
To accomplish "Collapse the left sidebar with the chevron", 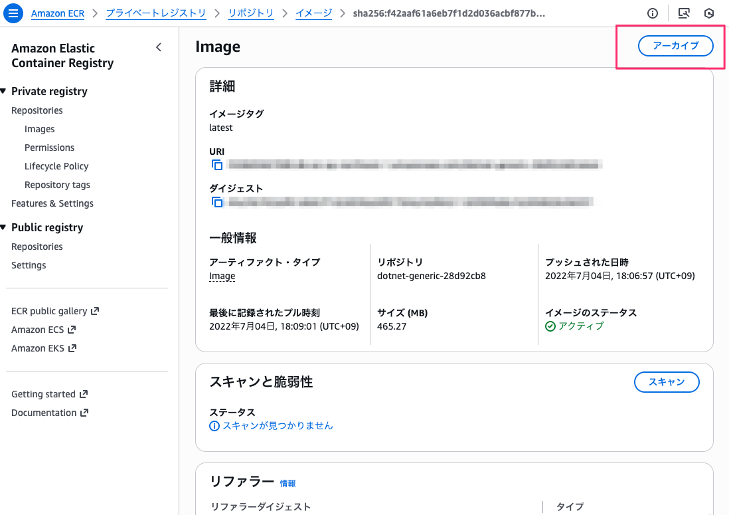I will pyautogui.click(x=159, y=48).
